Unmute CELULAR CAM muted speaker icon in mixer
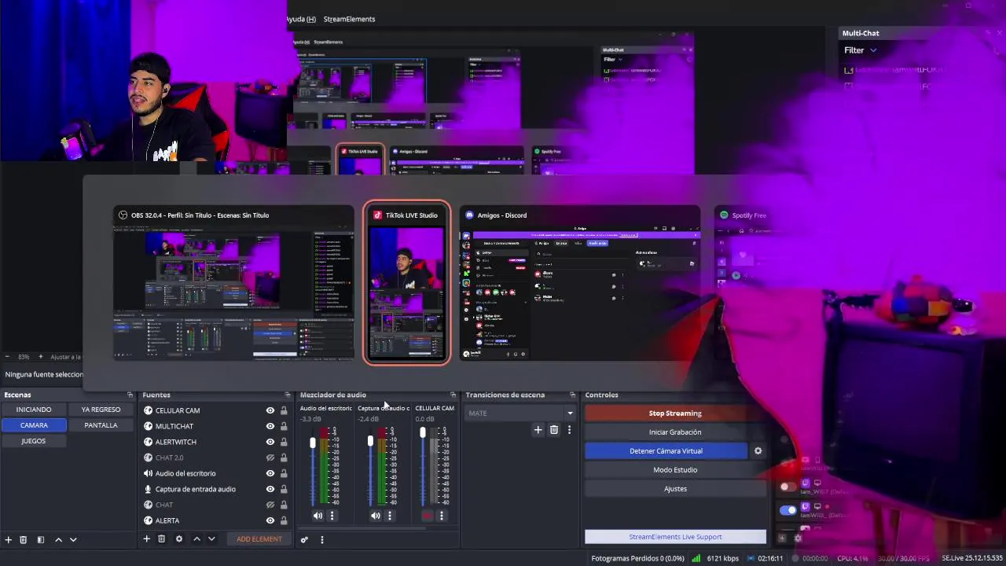 [427, 516]
